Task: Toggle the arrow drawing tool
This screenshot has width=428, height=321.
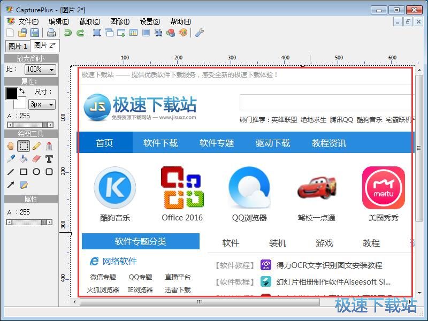Action: 11,185
